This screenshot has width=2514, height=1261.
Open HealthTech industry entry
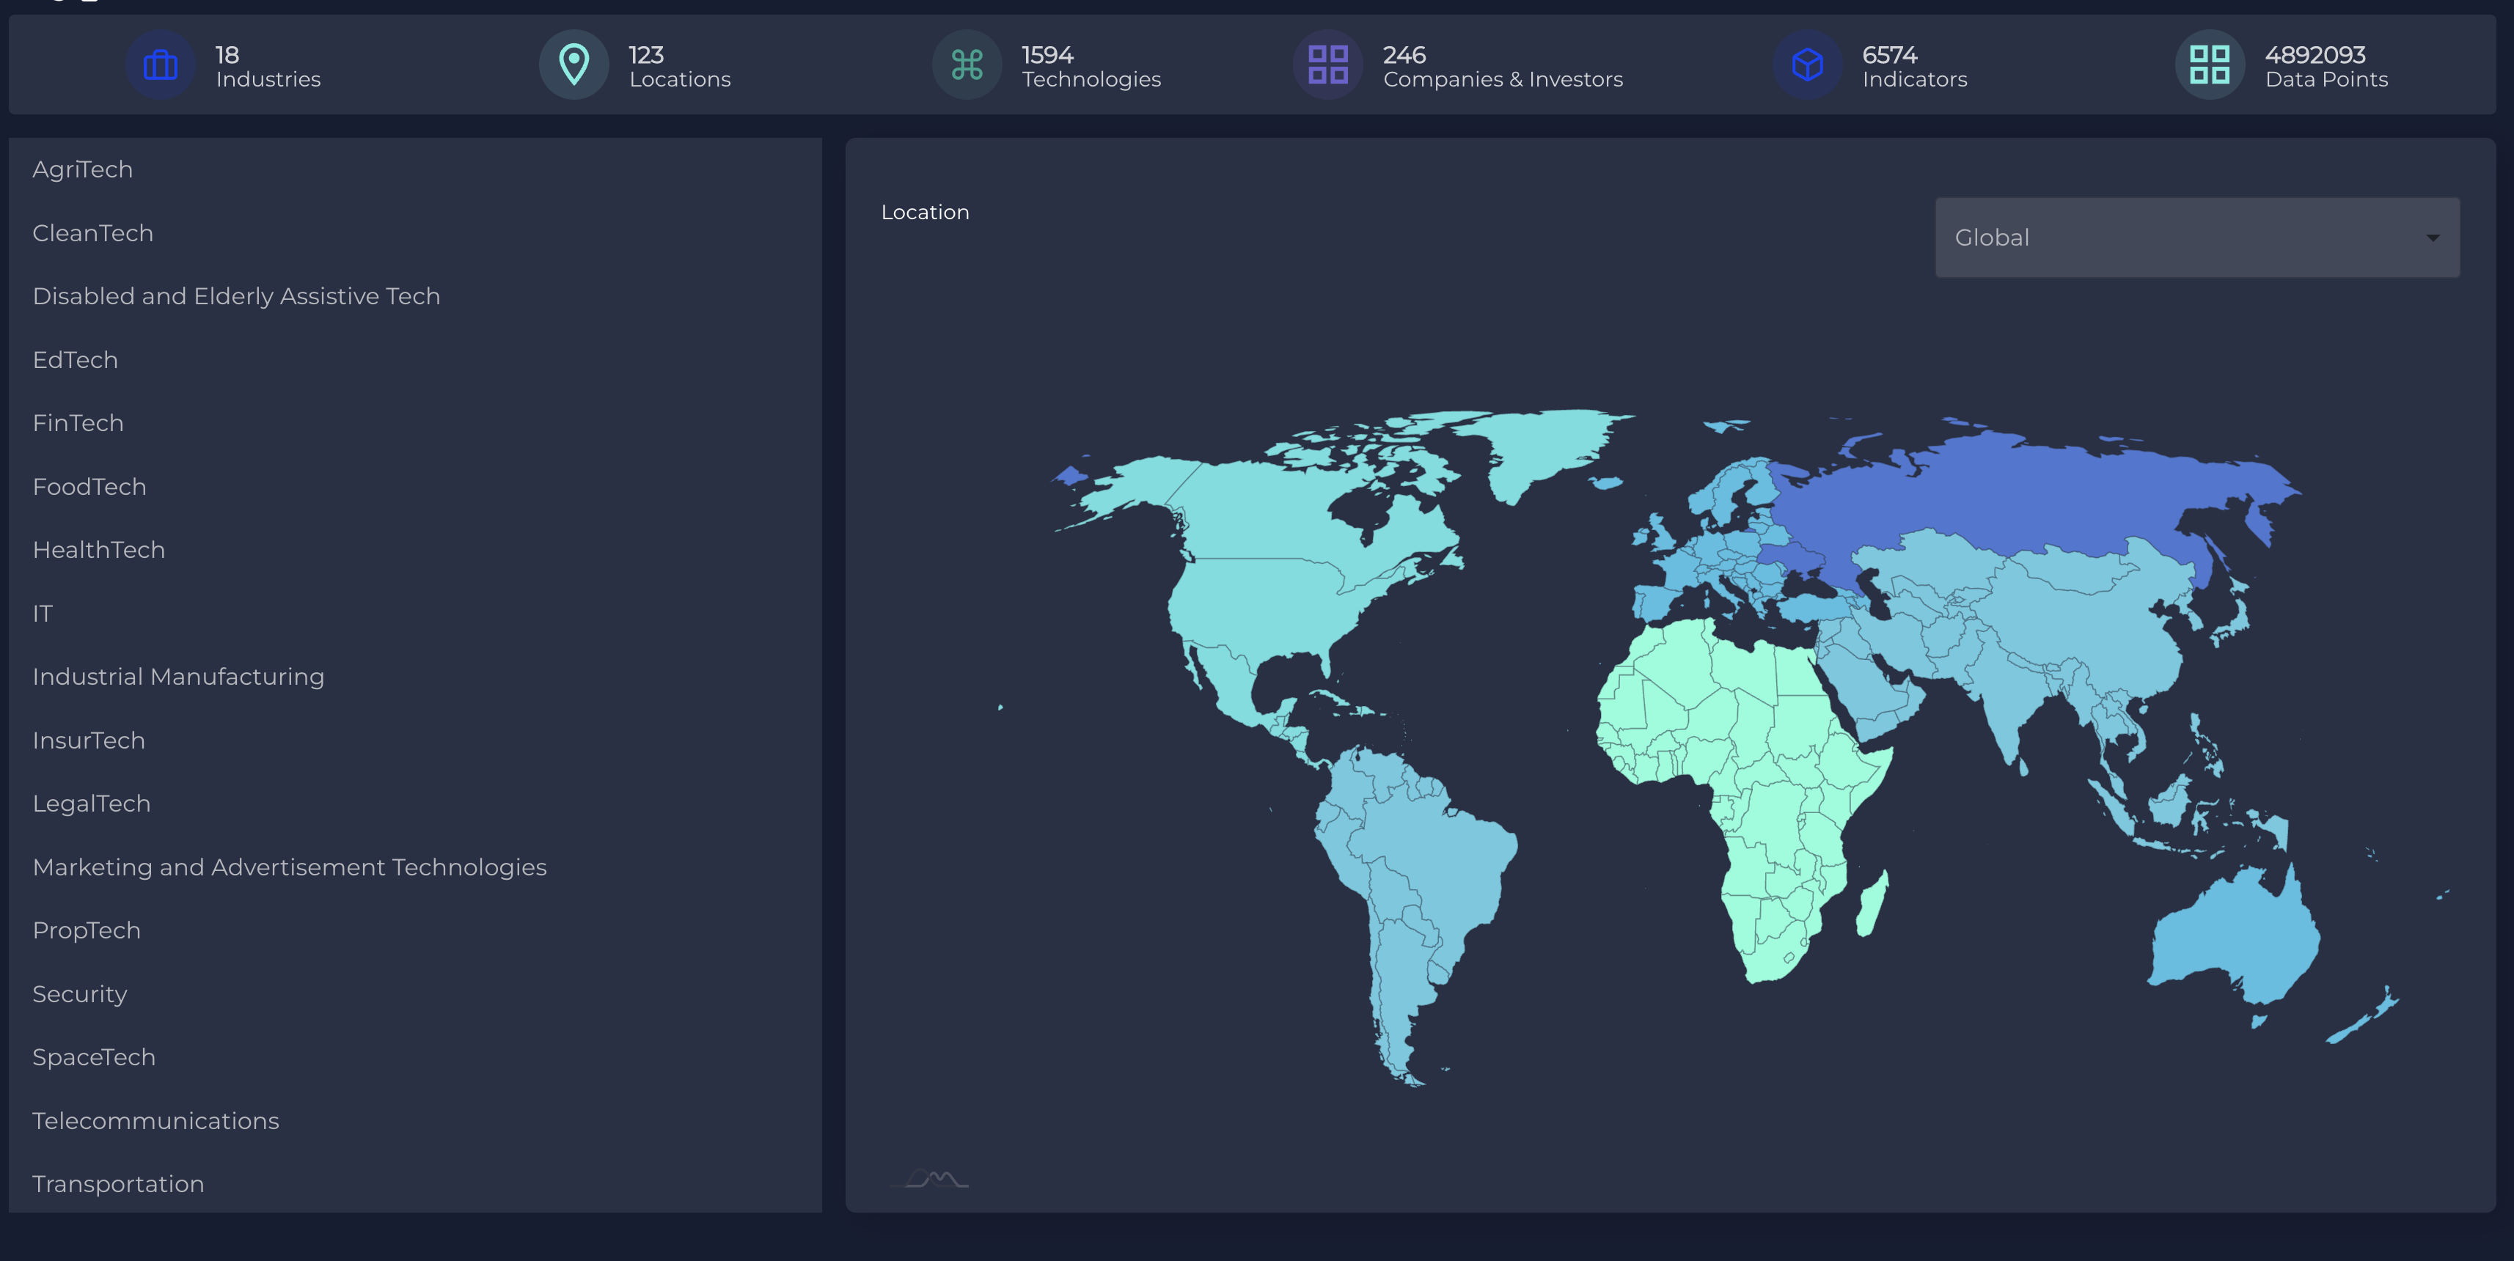pyautogui.click(x=98, y=550)
